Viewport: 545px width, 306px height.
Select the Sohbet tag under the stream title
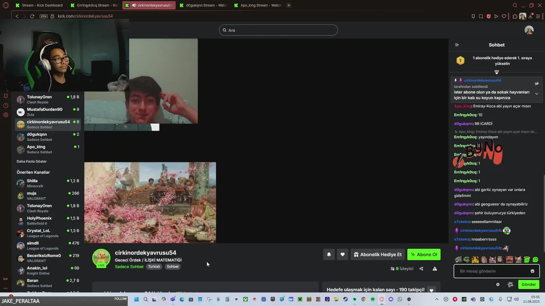point(172,266)
